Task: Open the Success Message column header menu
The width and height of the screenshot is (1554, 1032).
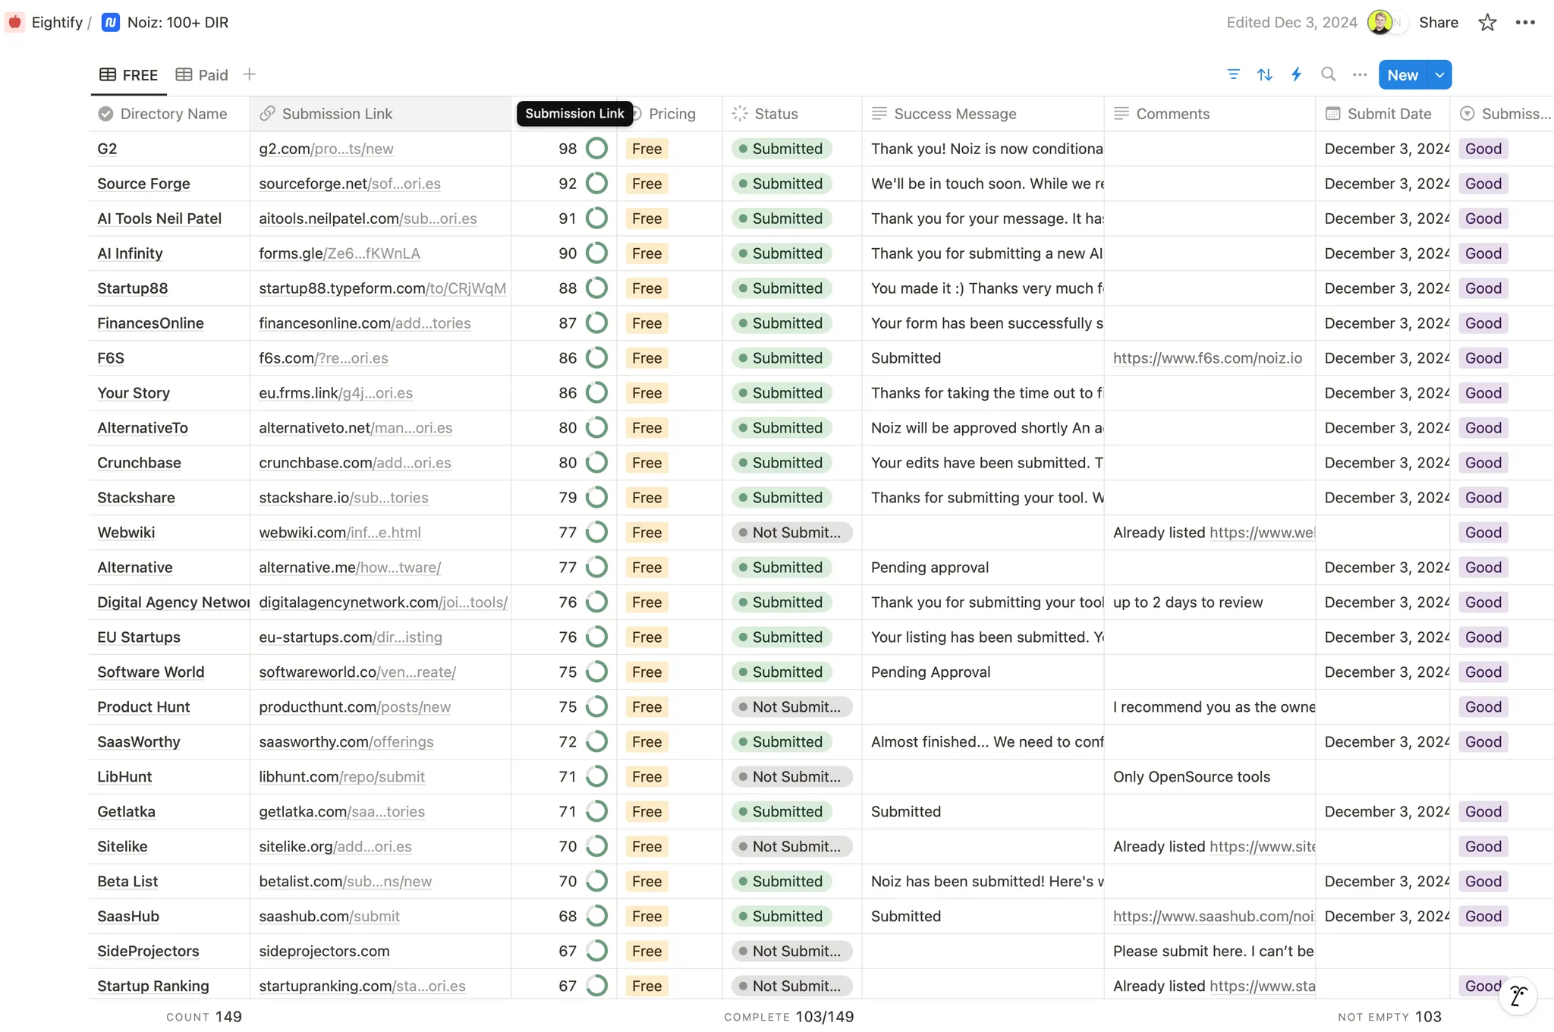Action: coord(983,114)
